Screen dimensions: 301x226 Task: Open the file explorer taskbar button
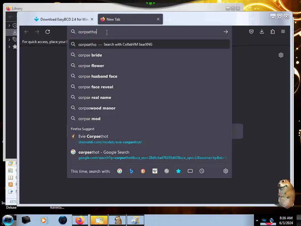tap(99, 220)
